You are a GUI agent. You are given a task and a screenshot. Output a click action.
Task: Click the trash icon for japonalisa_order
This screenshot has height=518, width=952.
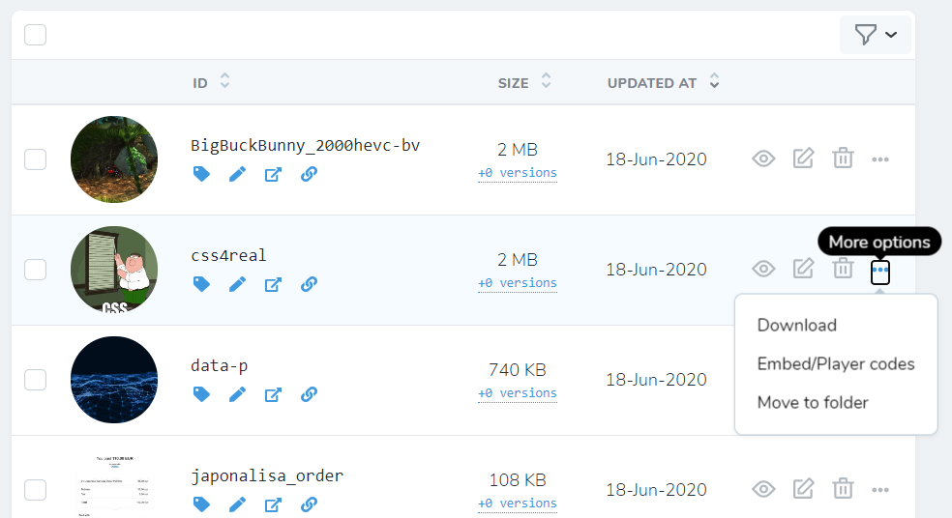pos(843,488)
